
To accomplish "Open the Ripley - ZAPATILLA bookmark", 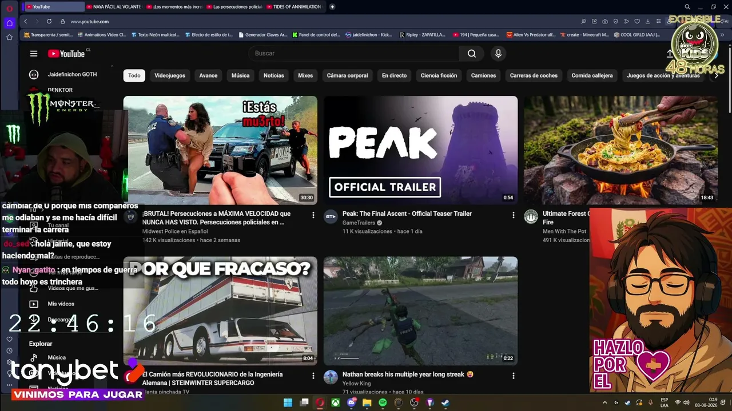I will coord(422,35).
